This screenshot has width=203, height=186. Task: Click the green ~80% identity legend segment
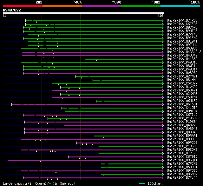(141, 6)
